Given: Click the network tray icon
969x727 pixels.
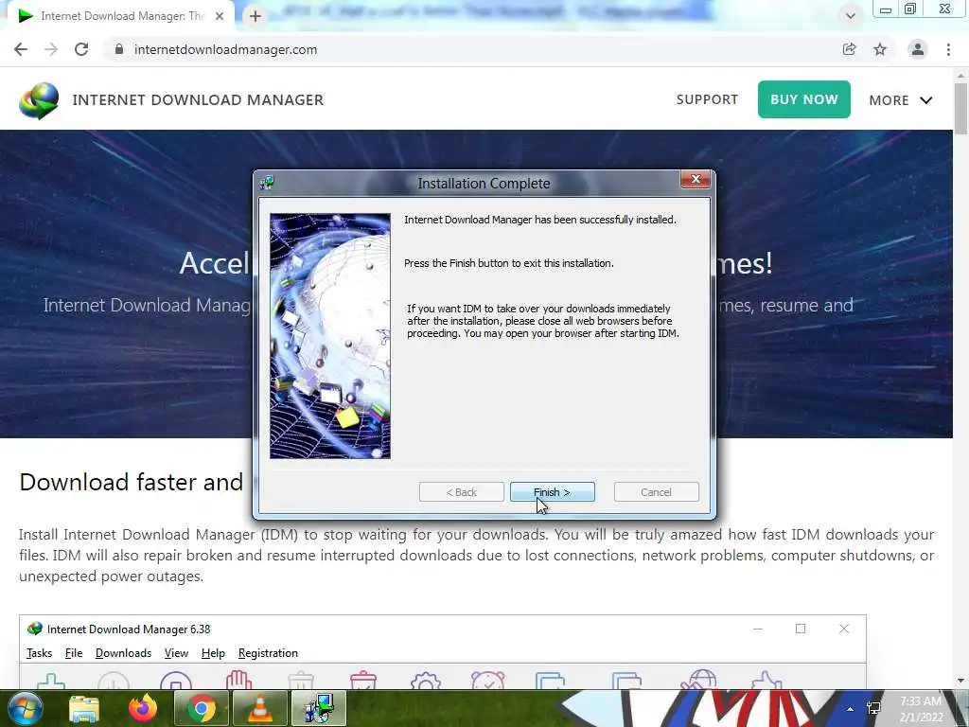Looking at the screenshot, I should (873, 708).
